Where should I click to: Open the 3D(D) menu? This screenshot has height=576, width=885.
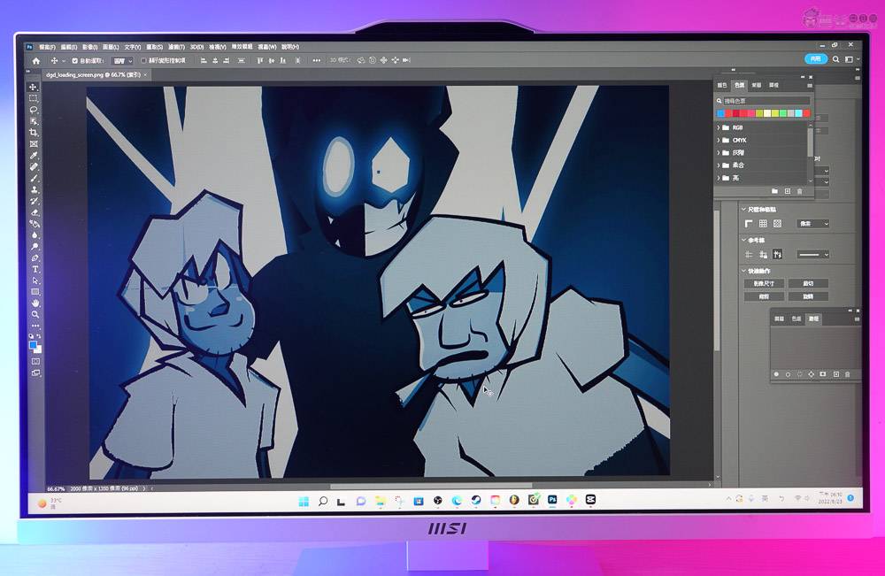[197, 47]
